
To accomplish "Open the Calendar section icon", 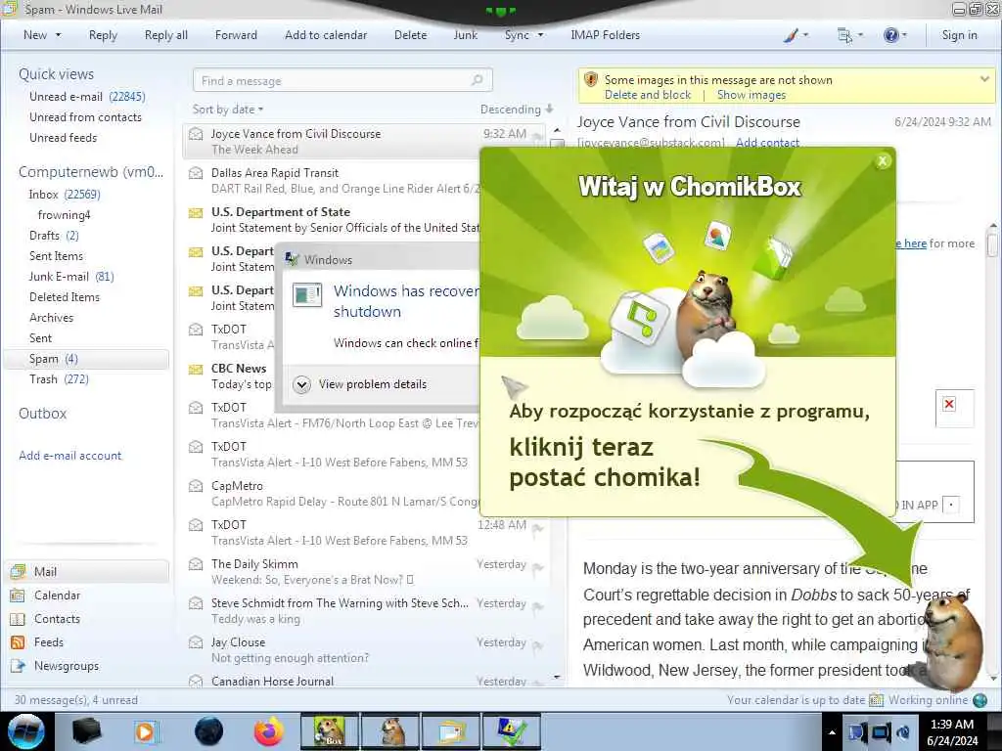I will click(18, 596).
